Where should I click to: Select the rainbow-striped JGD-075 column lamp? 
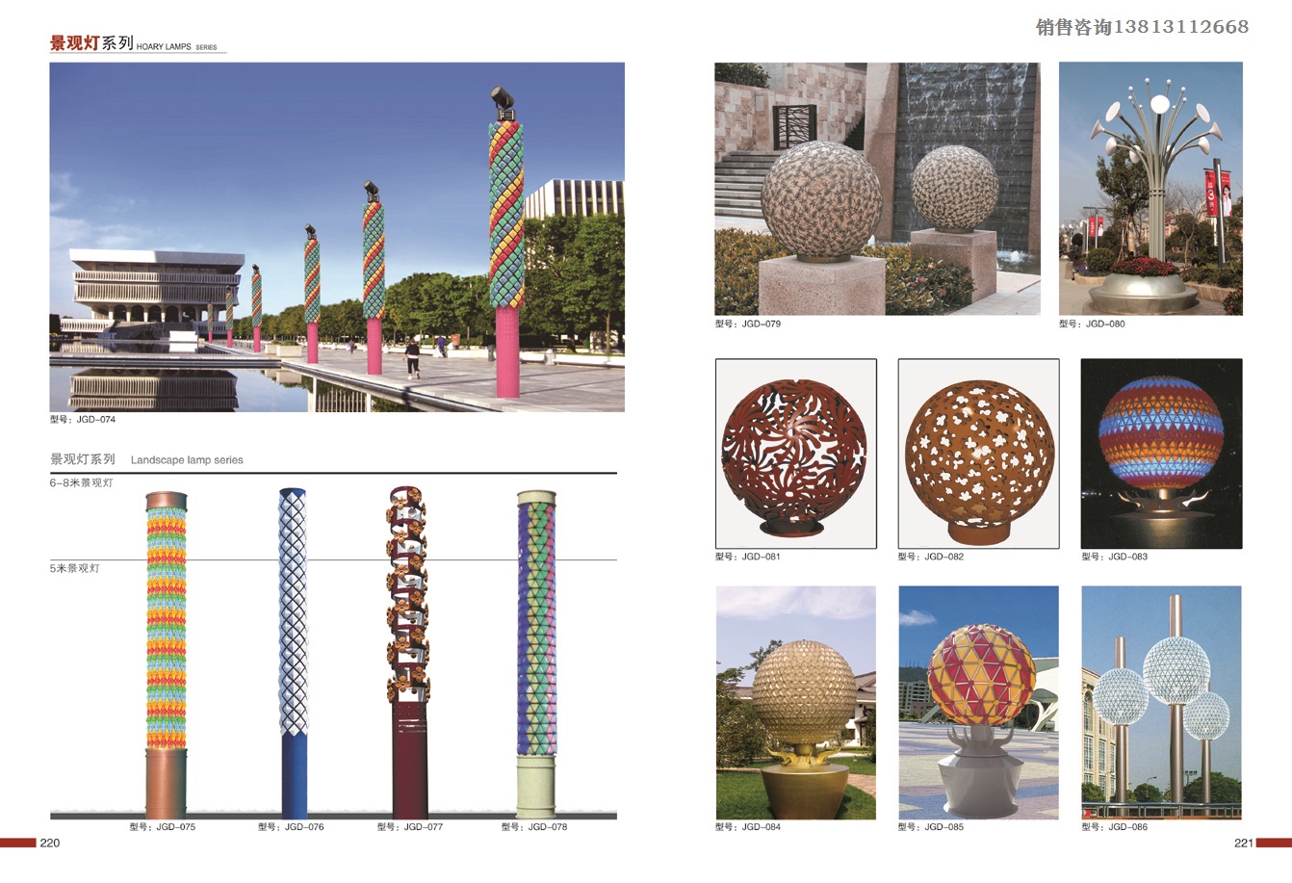[167, 655]
